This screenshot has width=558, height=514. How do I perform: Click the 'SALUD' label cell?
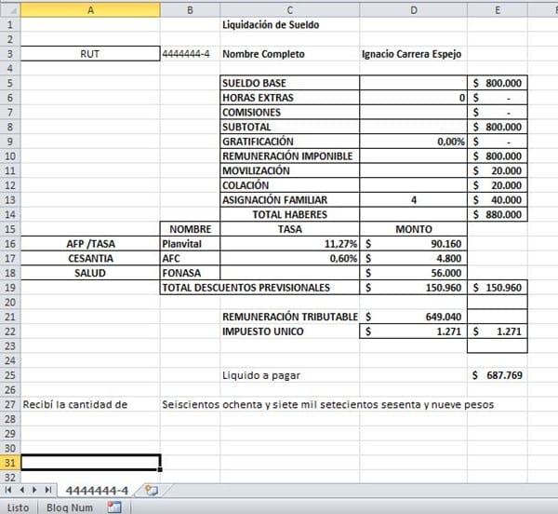[90, 273]
